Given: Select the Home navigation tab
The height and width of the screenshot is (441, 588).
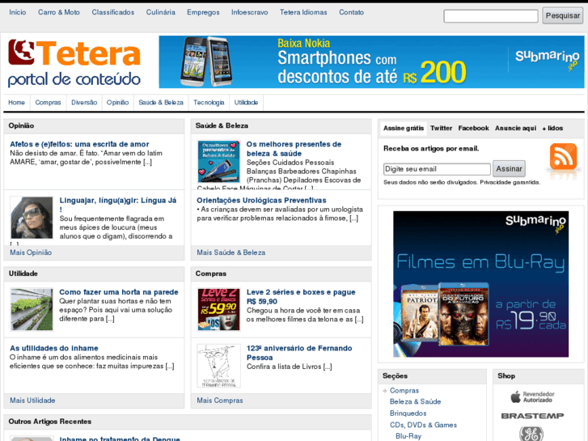Looking at the screenshot, I should (16, 103).
